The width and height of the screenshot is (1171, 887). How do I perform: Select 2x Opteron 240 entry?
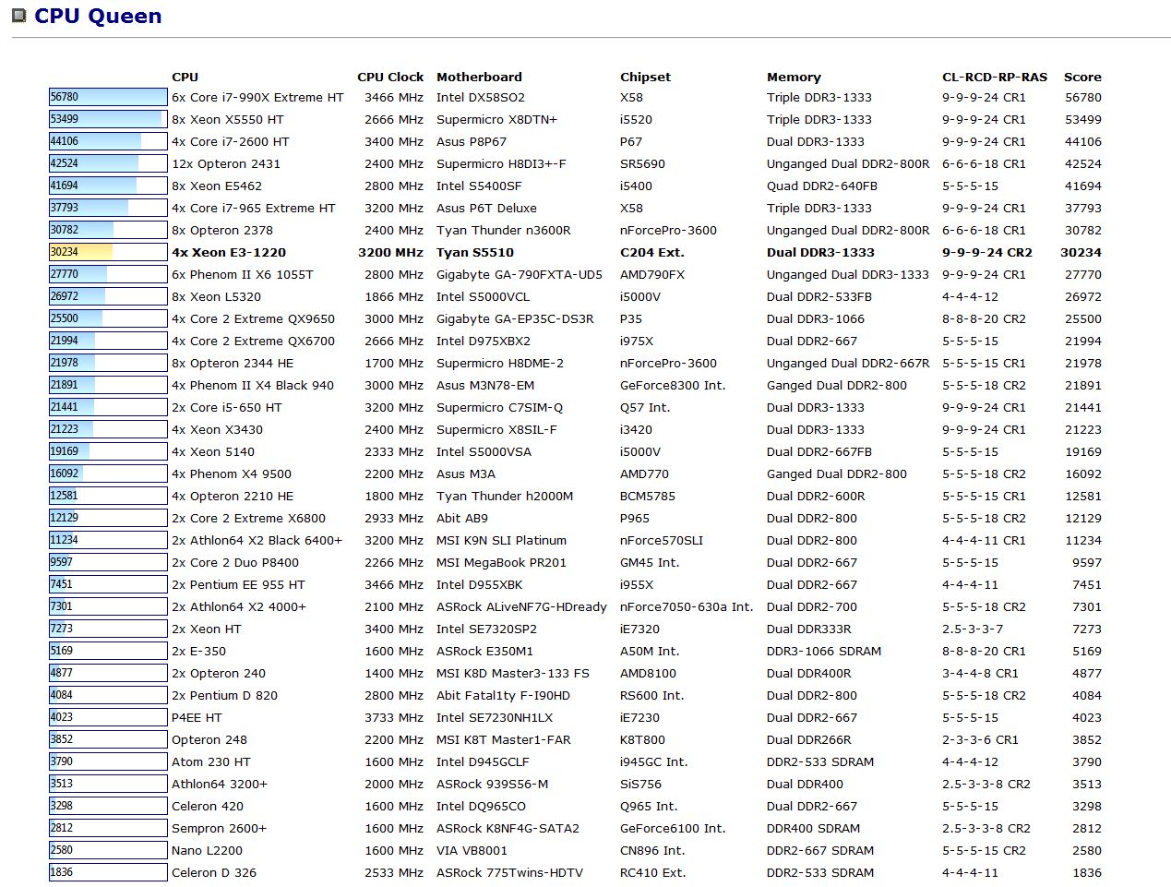[219, 673]
